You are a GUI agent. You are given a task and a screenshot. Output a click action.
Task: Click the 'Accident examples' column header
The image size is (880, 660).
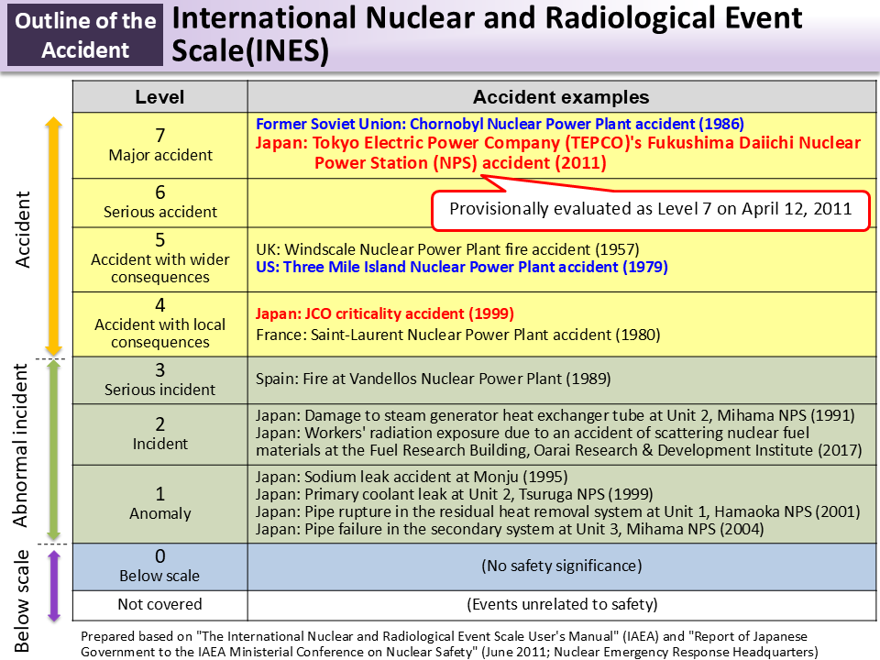(561, 96)
